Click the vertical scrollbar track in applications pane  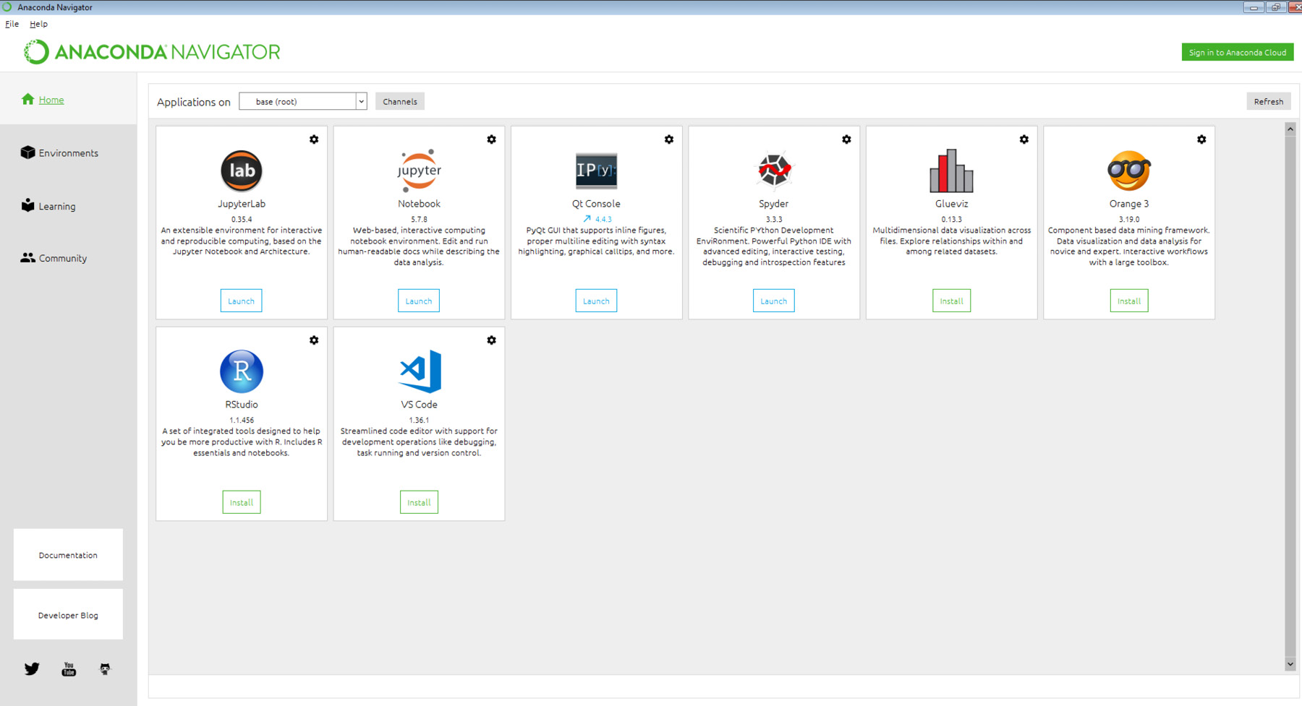[x=1290, y=396]
